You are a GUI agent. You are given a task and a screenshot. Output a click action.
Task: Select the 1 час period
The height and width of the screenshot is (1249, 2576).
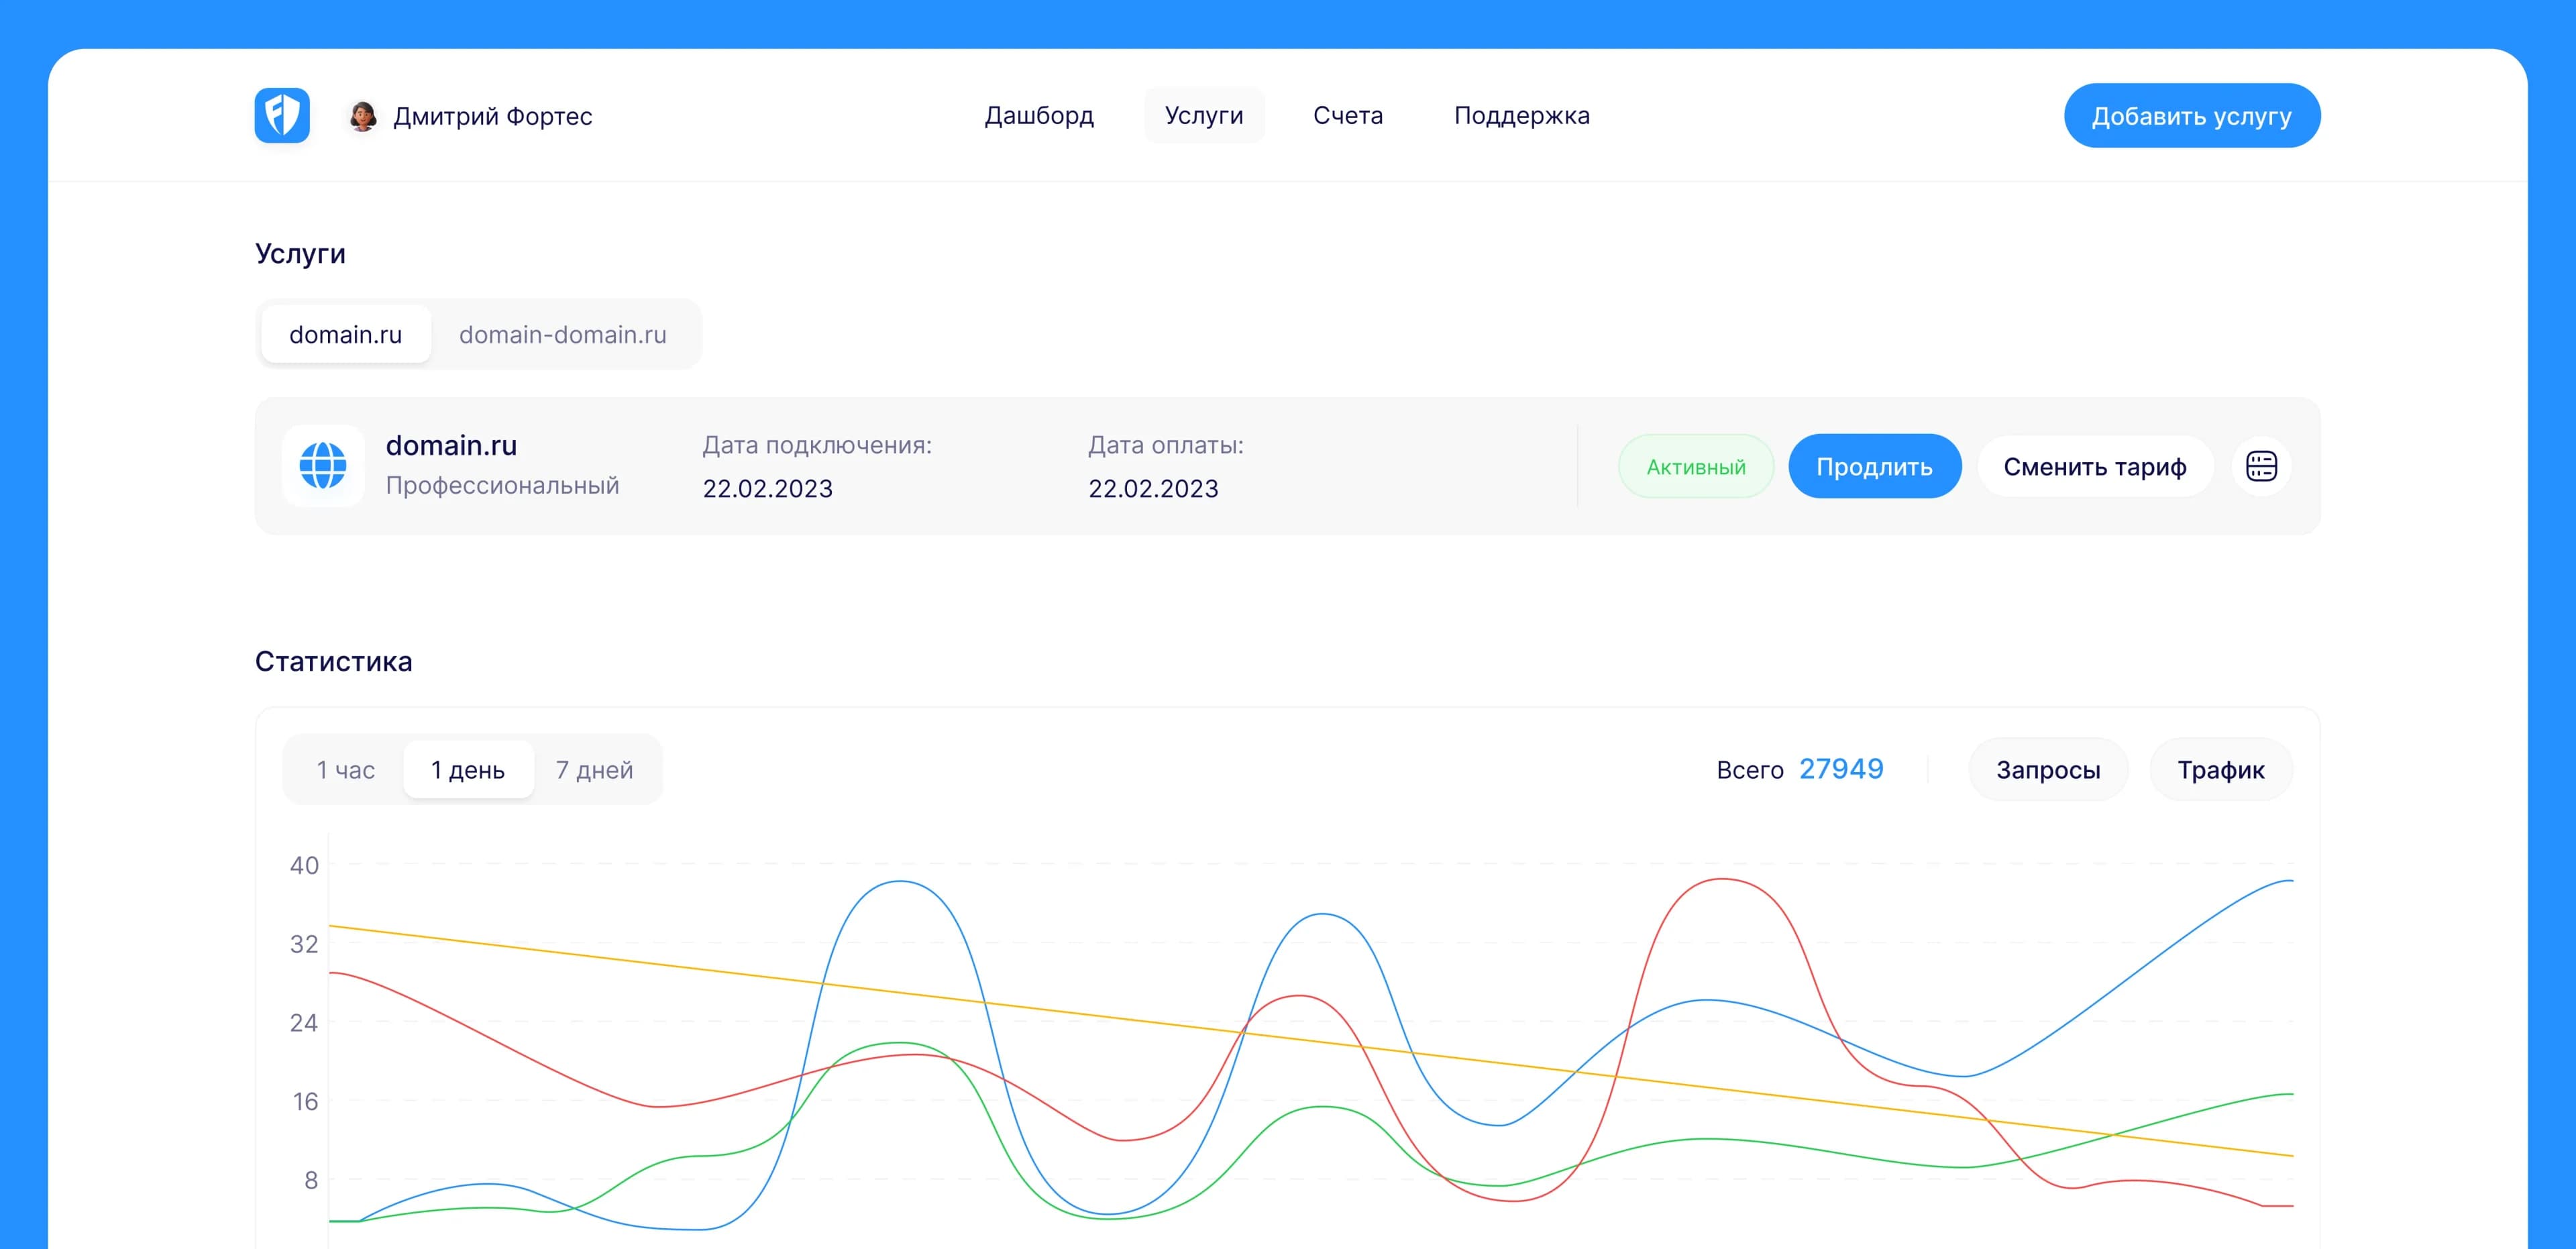pyautogui.click(x=345, y=769)
